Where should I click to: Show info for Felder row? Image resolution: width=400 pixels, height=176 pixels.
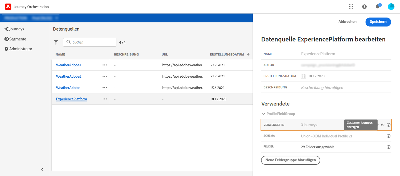389,147
